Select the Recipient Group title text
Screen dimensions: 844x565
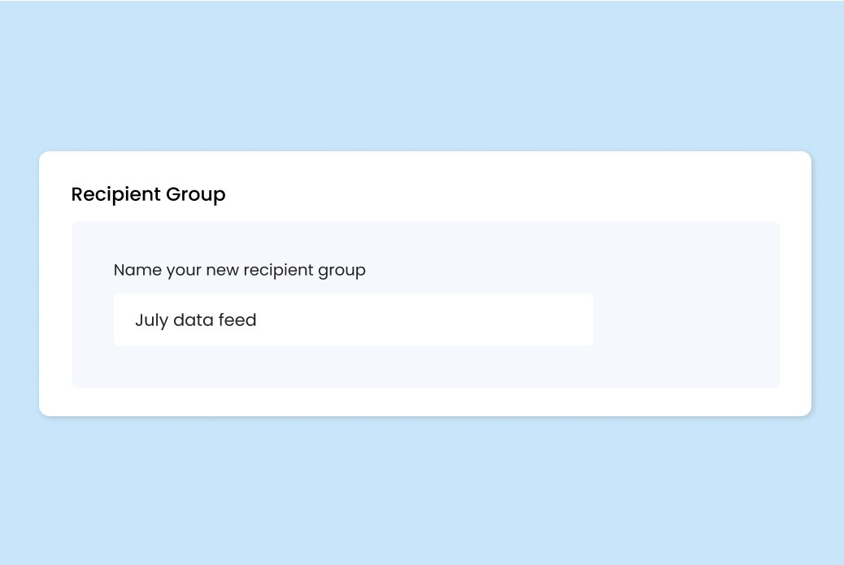148,194
